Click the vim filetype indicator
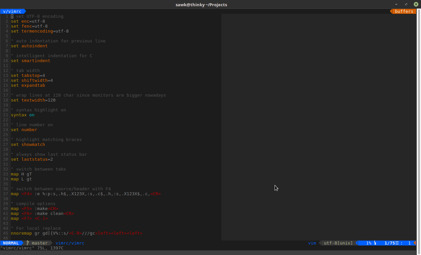The image size is (421, 255). 312,243
